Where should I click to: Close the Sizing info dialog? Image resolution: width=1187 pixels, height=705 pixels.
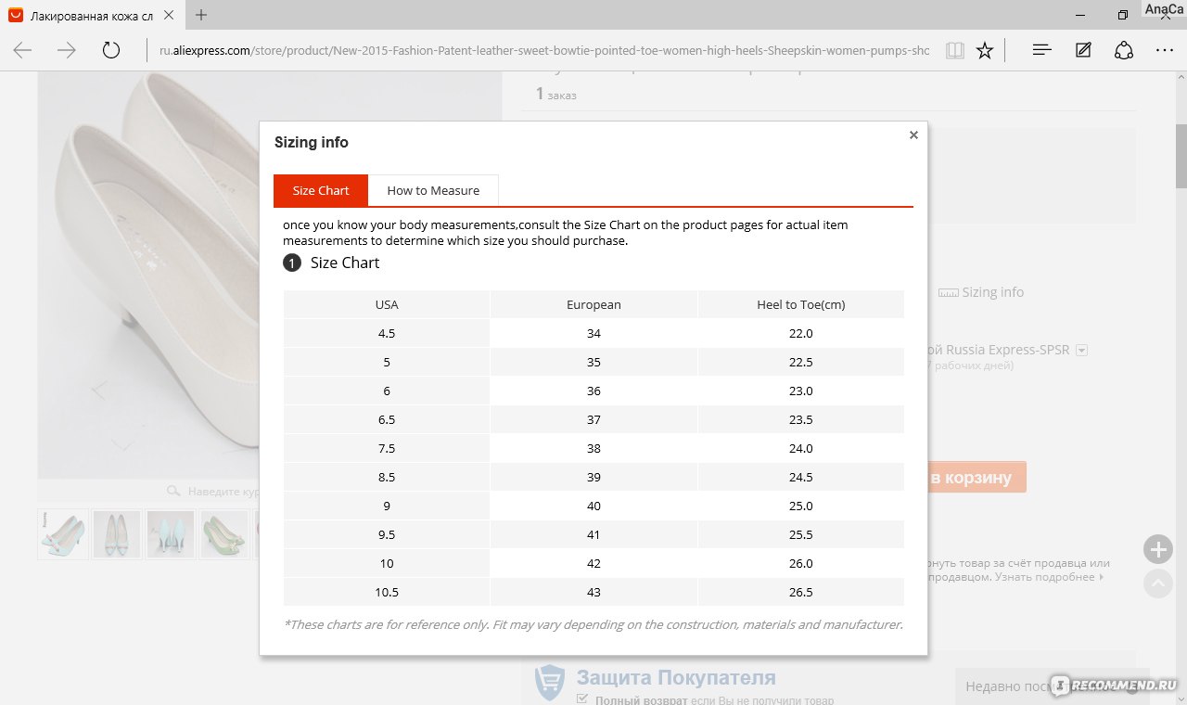(913, 135)
